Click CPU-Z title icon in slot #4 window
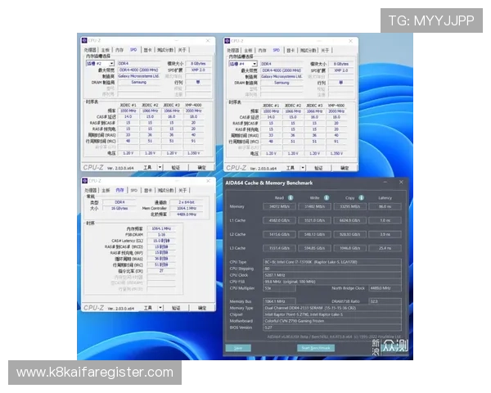The image size is (491, 393). coord(227,40)
